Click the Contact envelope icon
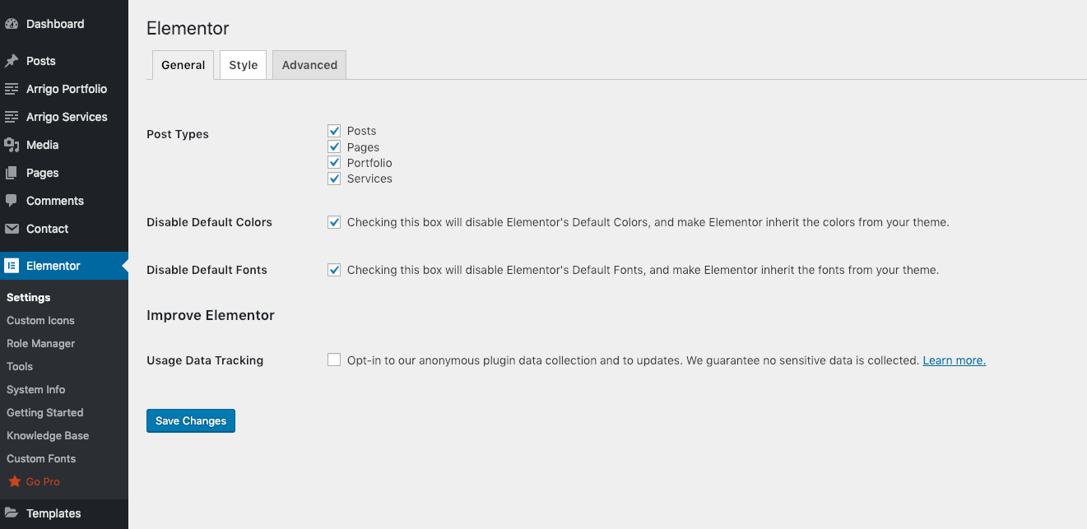1087x529 pixels. point(12,229)
